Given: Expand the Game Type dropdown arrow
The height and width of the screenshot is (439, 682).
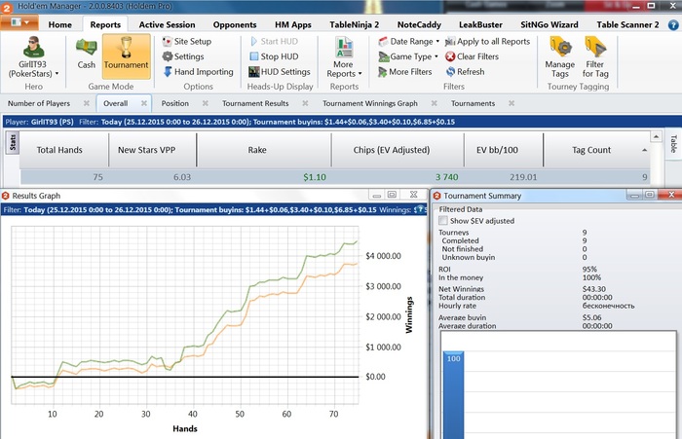Looking at the screenshot, I should 436,56.
